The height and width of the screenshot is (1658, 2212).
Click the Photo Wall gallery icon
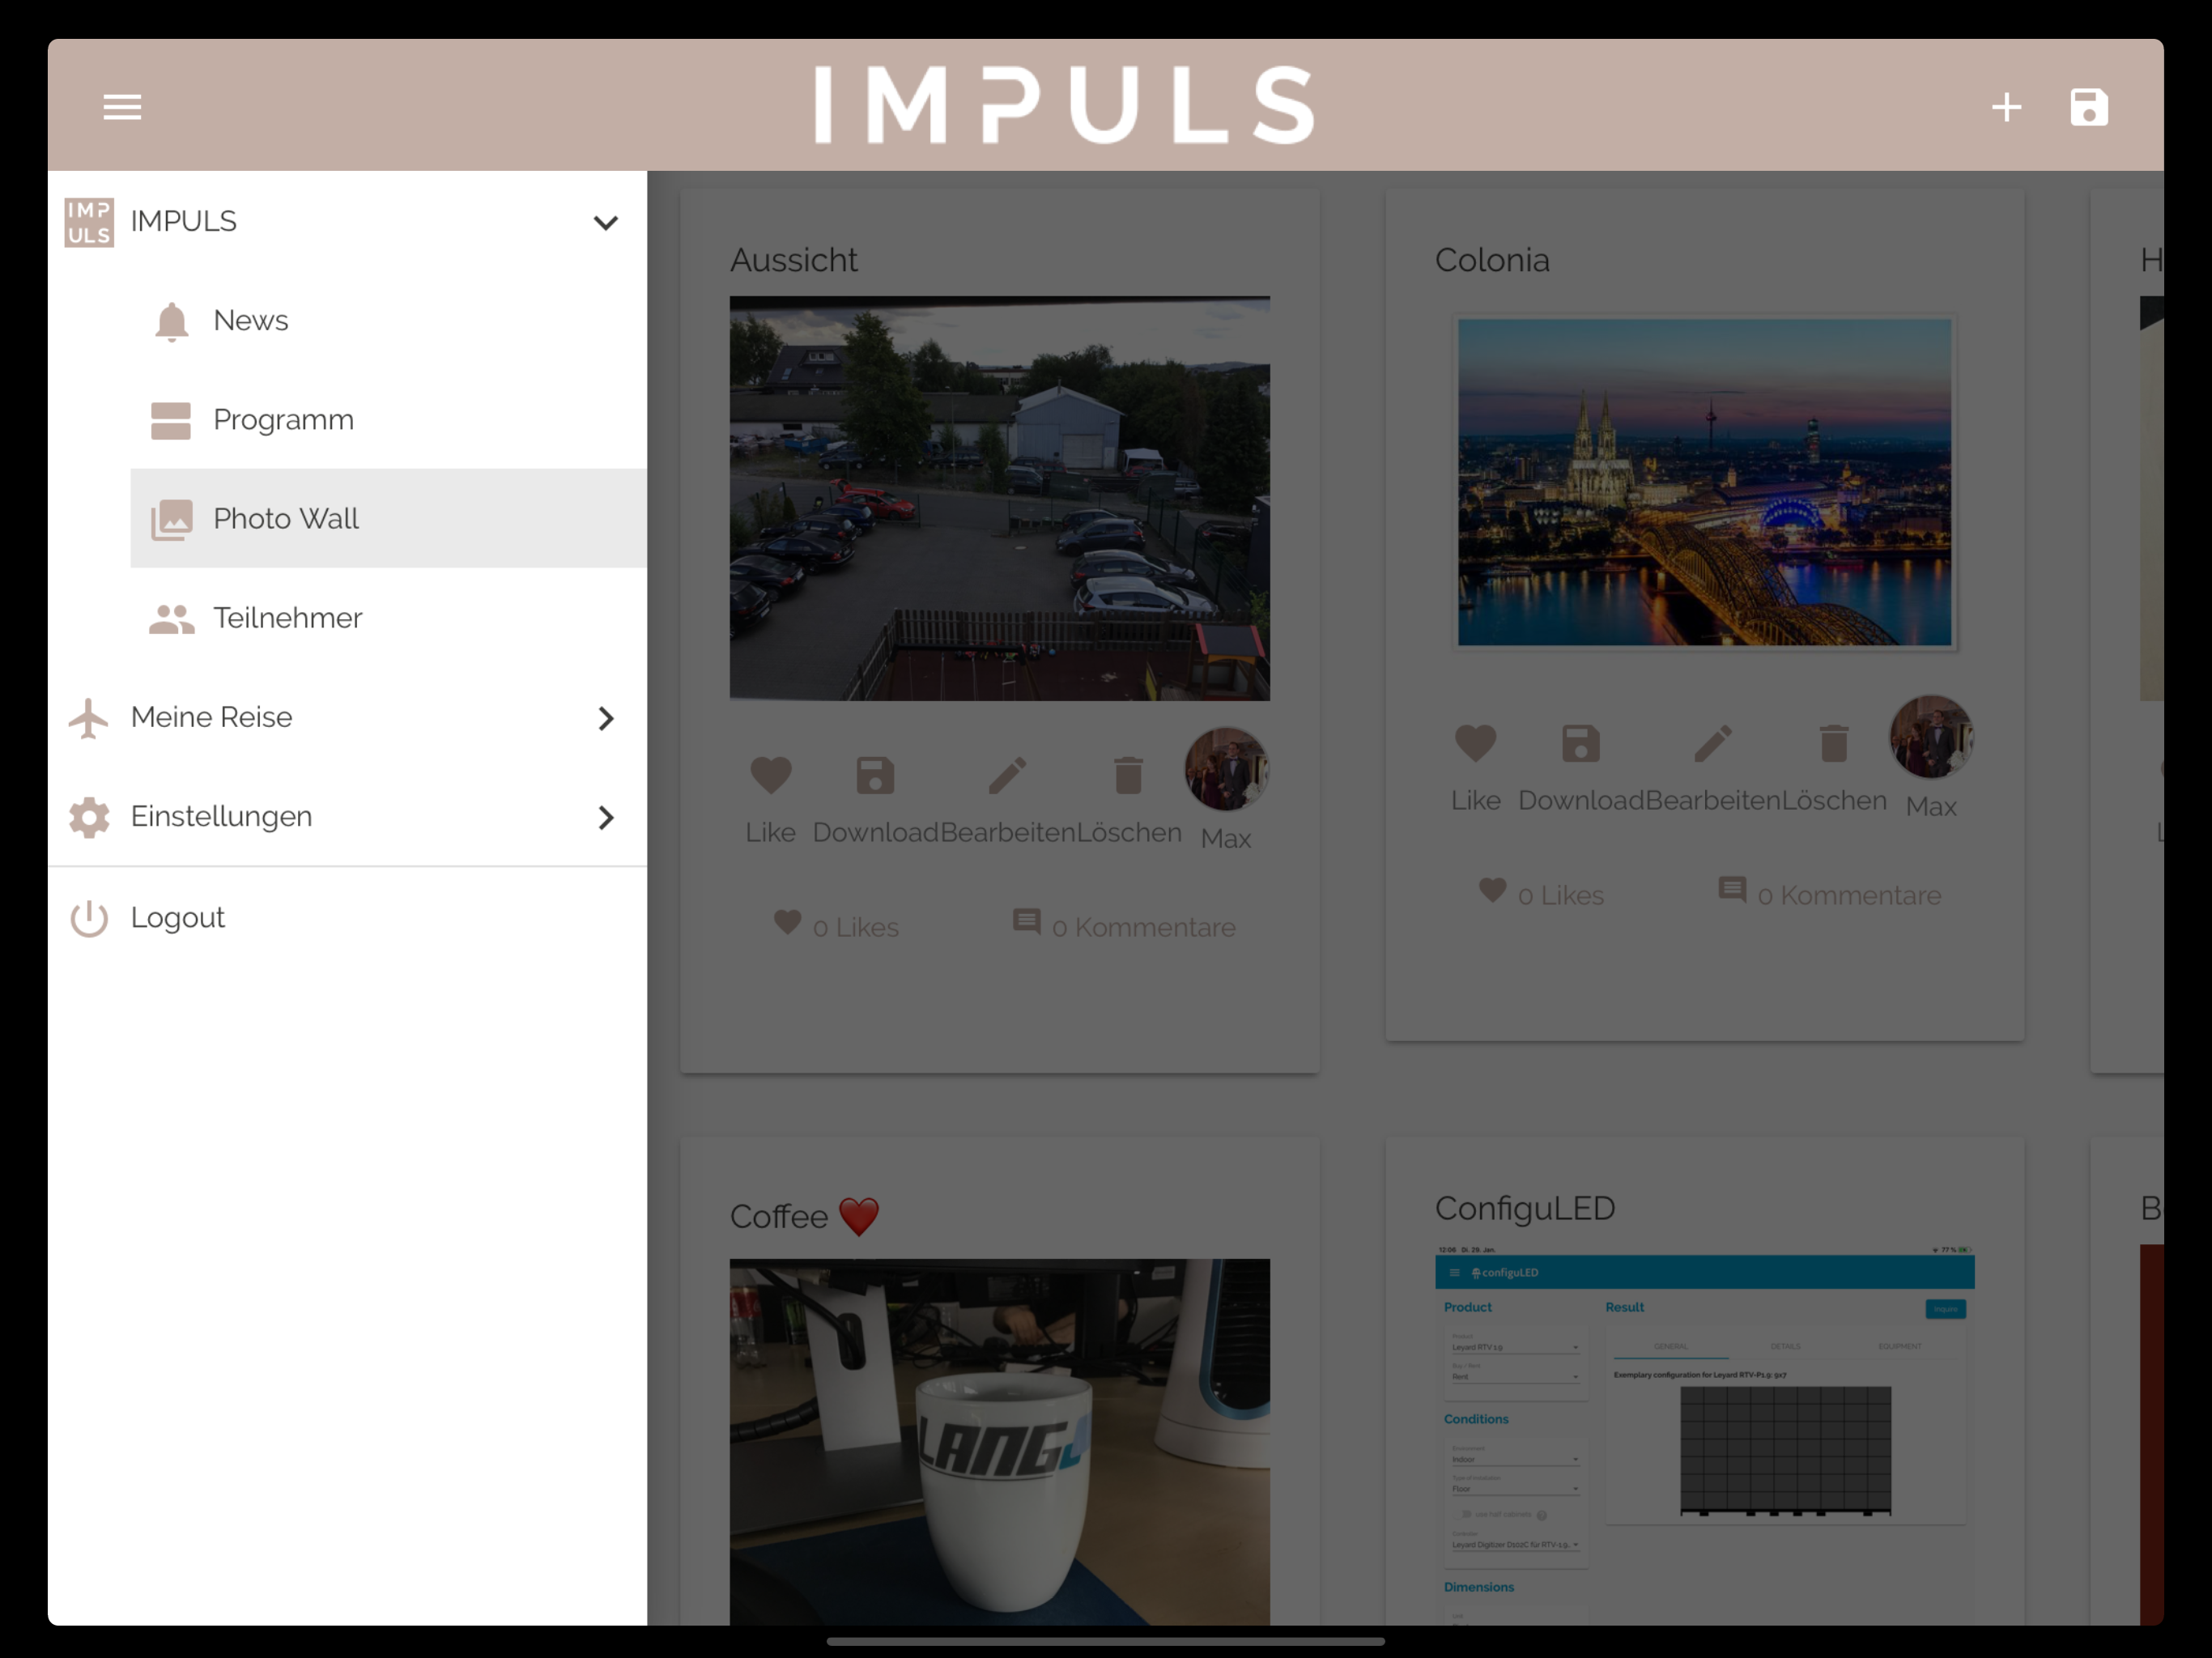[171, 519]
